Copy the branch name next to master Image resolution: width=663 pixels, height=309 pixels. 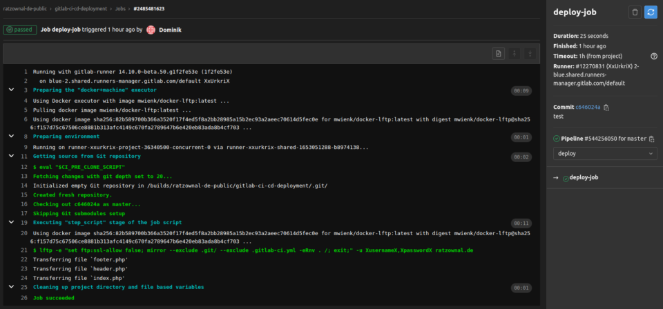[x=651, y=139]
